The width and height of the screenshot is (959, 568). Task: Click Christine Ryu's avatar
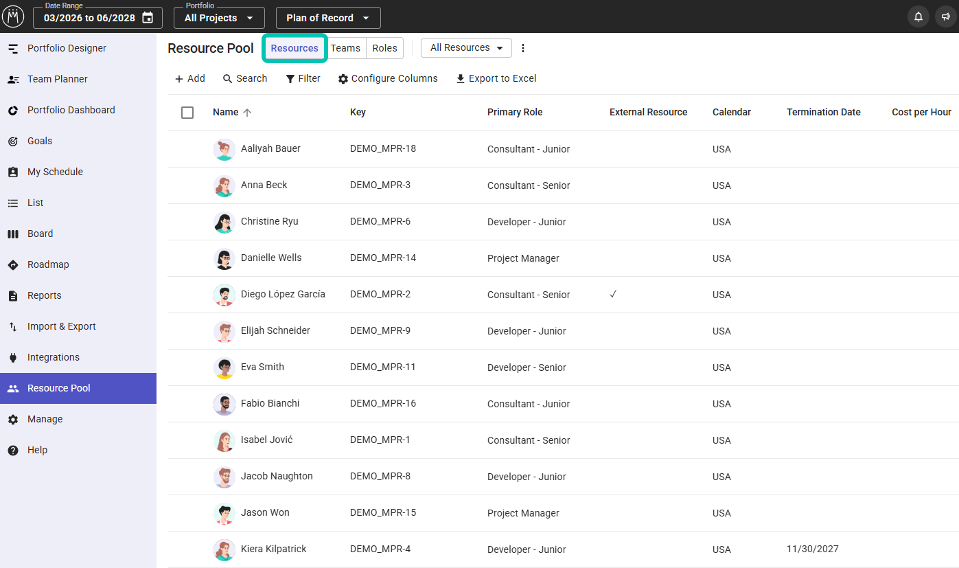[x=224, y=222]
